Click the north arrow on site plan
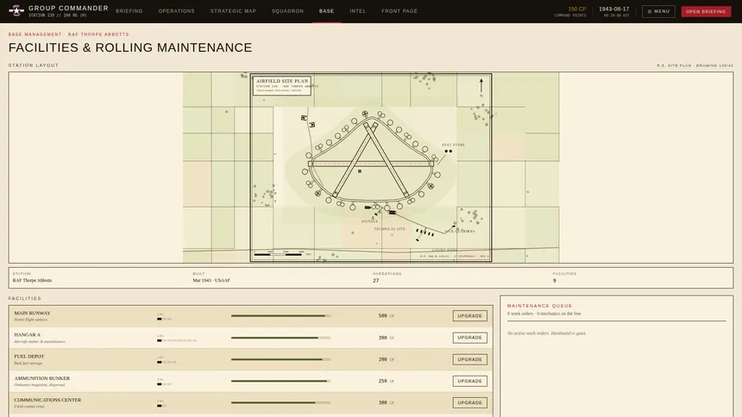The height and width of the screenshot is (417, 742). tap(481, 88)
